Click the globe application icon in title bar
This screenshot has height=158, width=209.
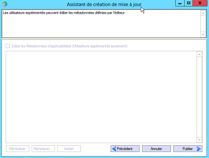click(x=4, y=4)
